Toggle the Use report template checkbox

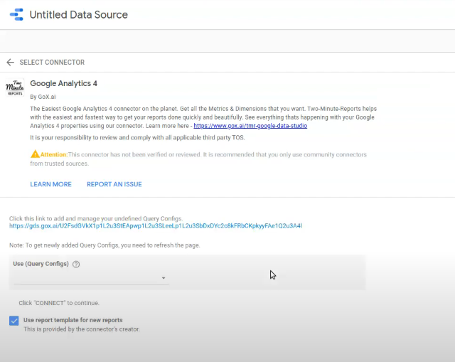(14, 321)
